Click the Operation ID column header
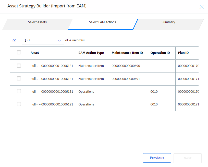 coord(162,53)
